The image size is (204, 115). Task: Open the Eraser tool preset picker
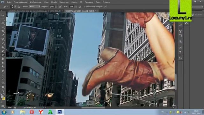(6, 7)
